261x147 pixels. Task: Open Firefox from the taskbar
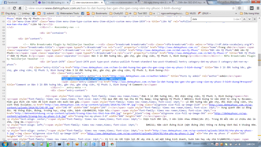pyautogui.click(x=15, y=144)
